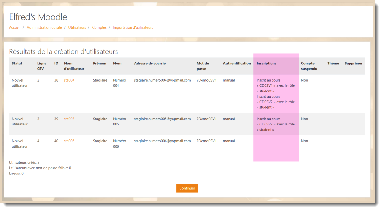This screenshot has width=382, height=210.
Task: Click the Erreurs: 0 summary line
Action: click(16, 173)
